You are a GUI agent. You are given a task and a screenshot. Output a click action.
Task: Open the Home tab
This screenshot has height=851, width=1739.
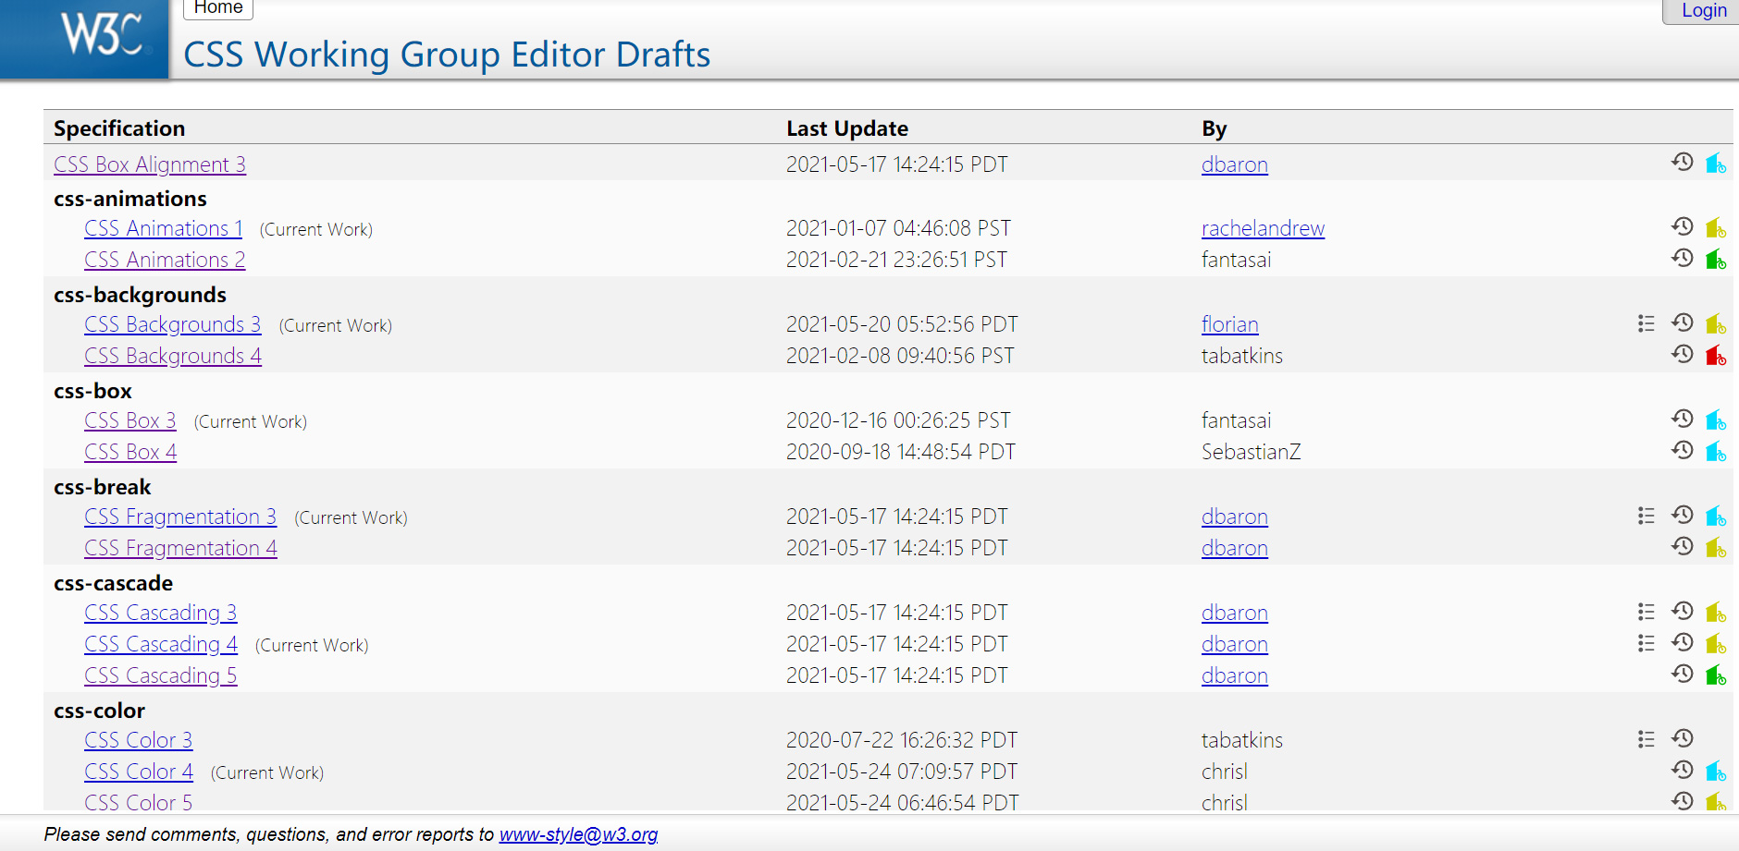218,8
